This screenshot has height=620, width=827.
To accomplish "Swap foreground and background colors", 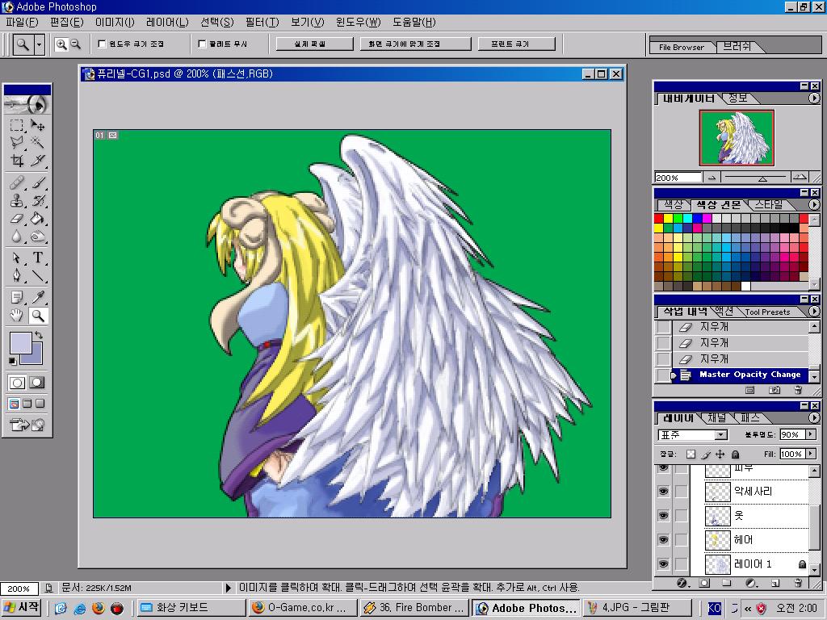I will pyautogui.click(x=39, y=335).
